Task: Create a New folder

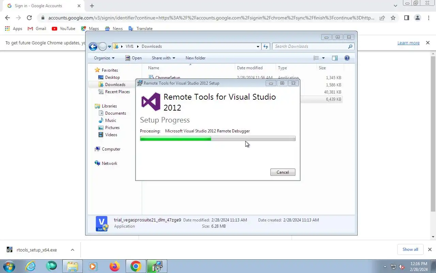Action: click(196, 58)
